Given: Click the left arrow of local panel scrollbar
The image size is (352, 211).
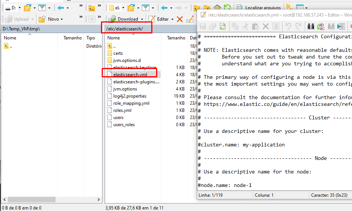Looking at the screenshot, I should coord(5,199).
